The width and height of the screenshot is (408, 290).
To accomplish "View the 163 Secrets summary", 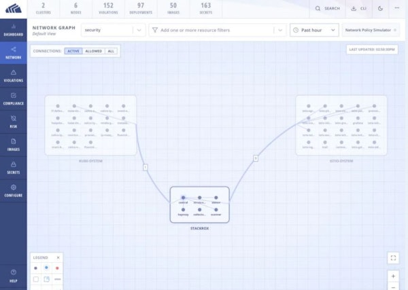I will tap(206, 8).
